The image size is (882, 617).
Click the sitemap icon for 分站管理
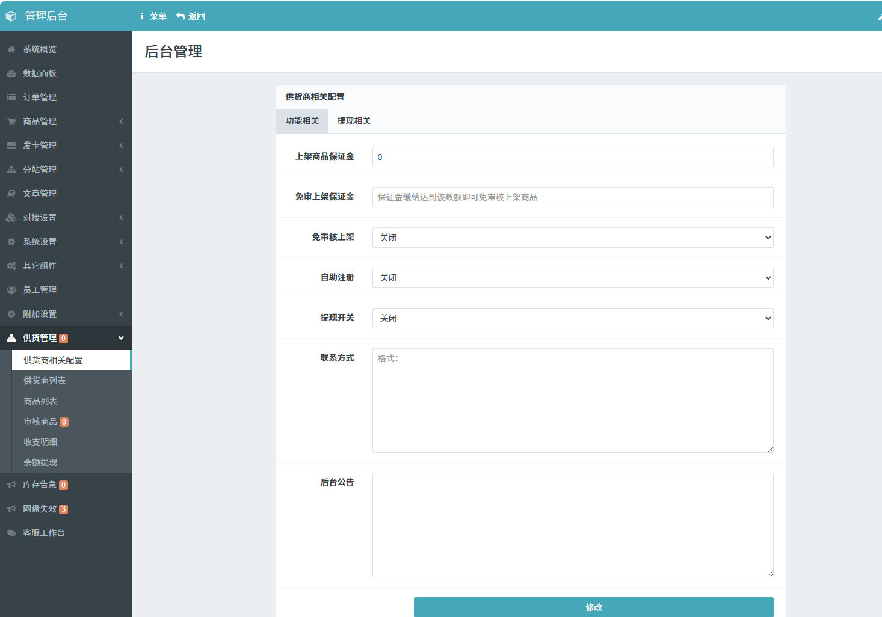coord(11,170)
